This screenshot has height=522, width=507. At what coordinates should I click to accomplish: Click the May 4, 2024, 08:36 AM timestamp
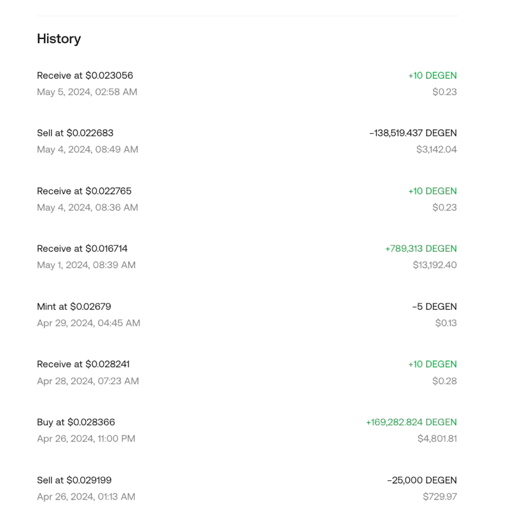pyautogui.click(x=88, y=207)
